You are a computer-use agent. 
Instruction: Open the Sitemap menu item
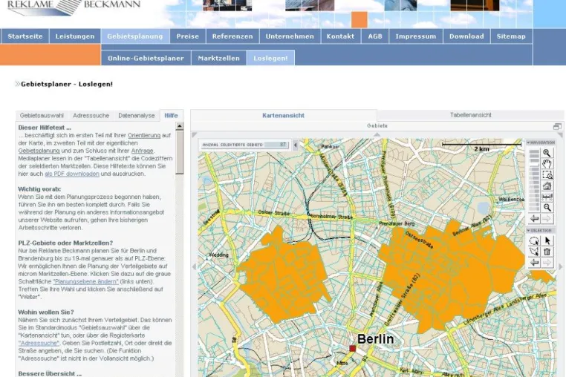(511, 36)
